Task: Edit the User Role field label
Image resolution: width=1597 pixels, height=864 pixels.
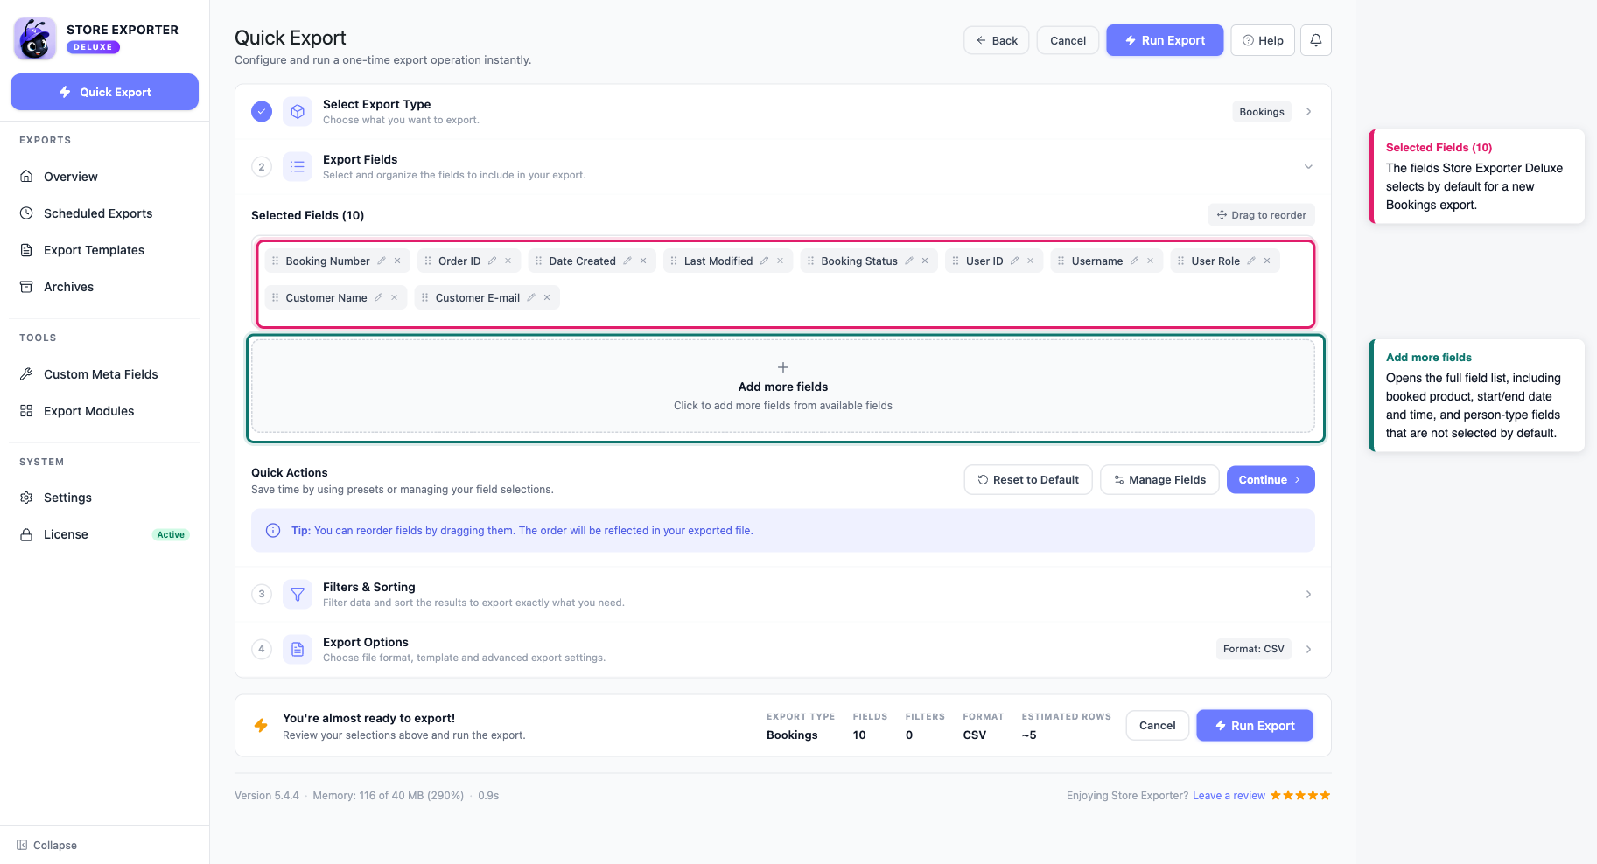Action: [x=1251, y=261]
